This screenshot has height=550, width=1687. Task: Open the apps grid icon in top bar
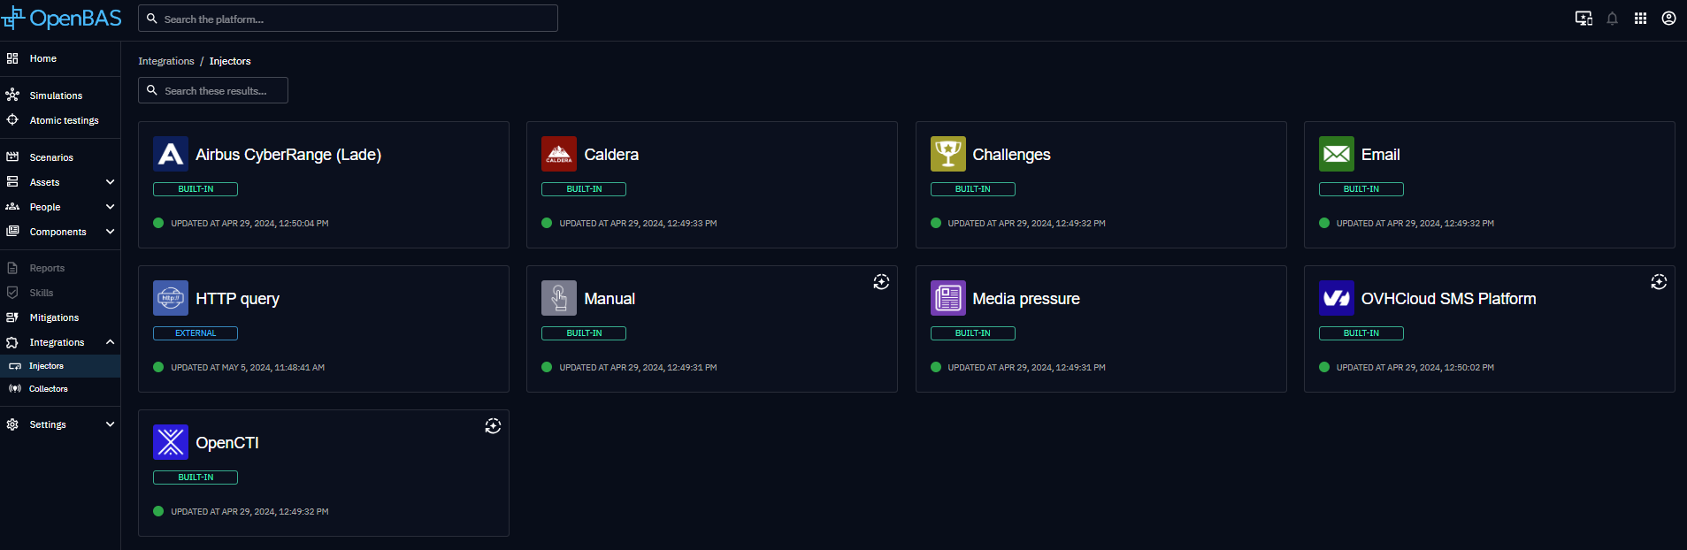(1640, 19)
